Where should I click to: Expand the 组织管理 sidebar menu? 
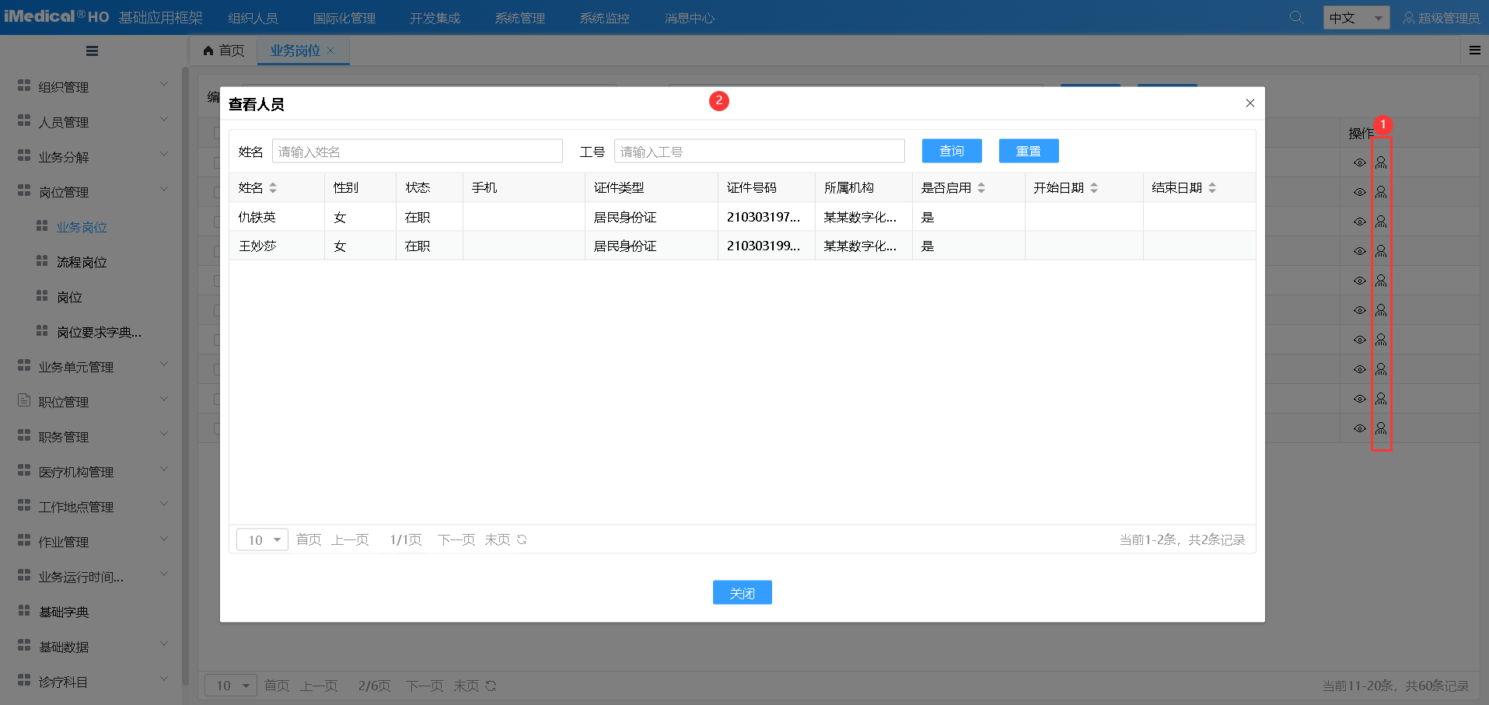click(x=93, y=87)
